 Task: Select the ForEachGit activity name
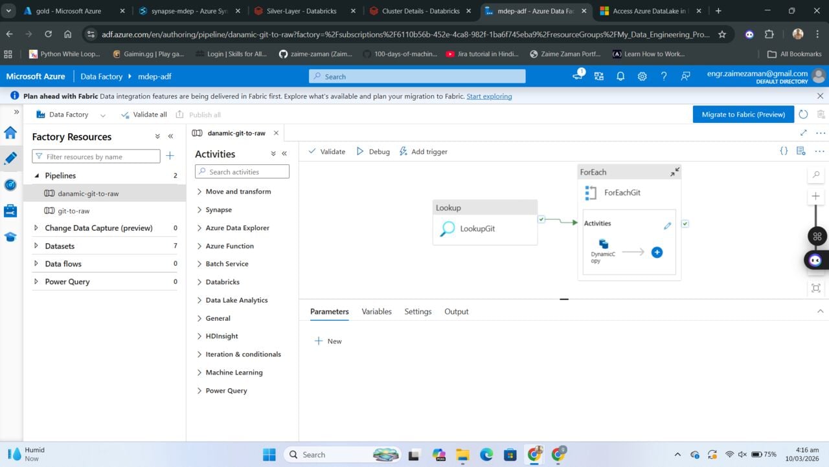point(622,192)
